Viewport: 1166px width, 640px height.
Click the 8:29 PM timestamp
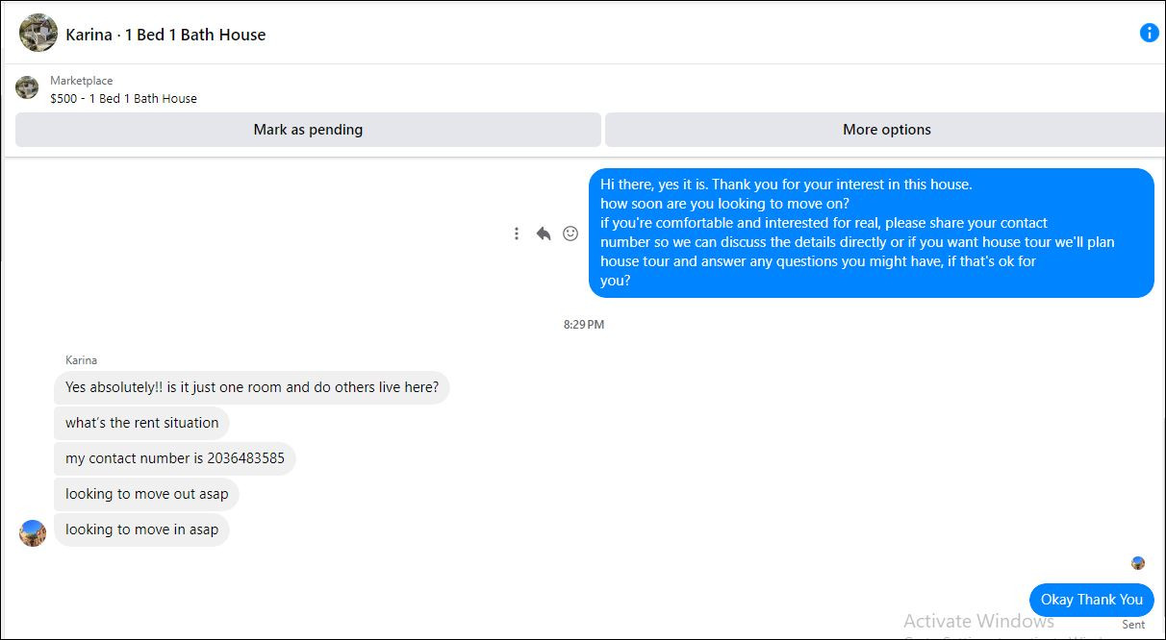coord(584,325)
